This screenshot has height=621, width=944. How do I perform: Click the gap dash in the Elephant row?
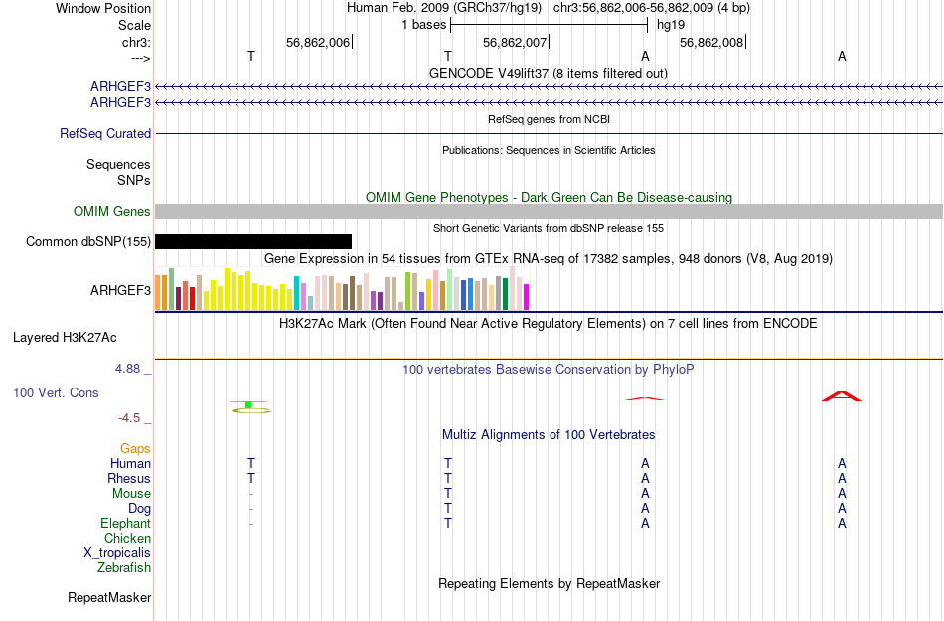pos(251,524)
